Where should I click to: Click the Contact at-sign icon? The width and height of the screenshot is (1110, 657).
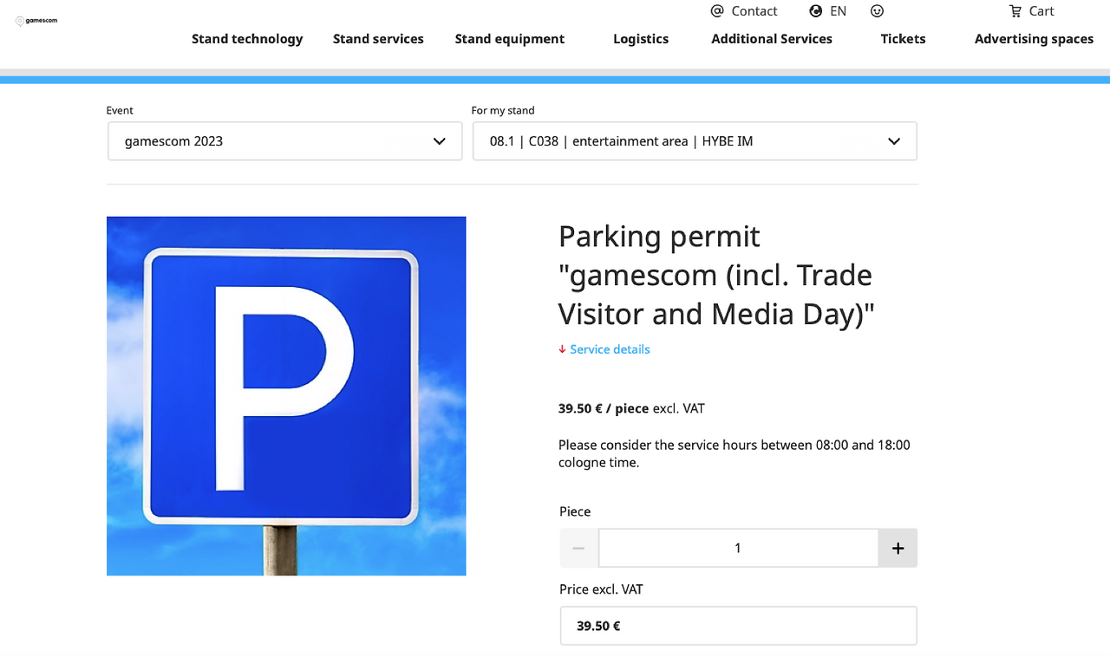coord(717,11)
